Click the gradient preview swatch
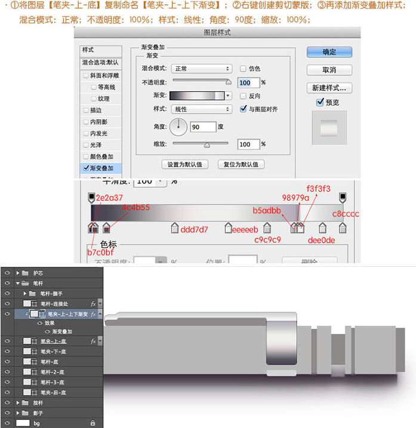Screen dimensions: 416x428 tap(197, 96)
